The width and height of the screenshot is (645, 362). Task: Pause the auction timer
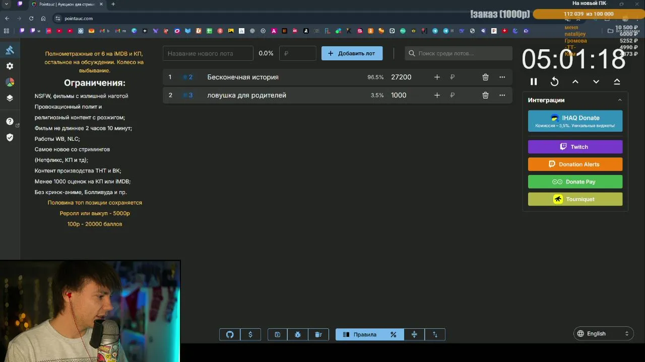pos(534,81)
